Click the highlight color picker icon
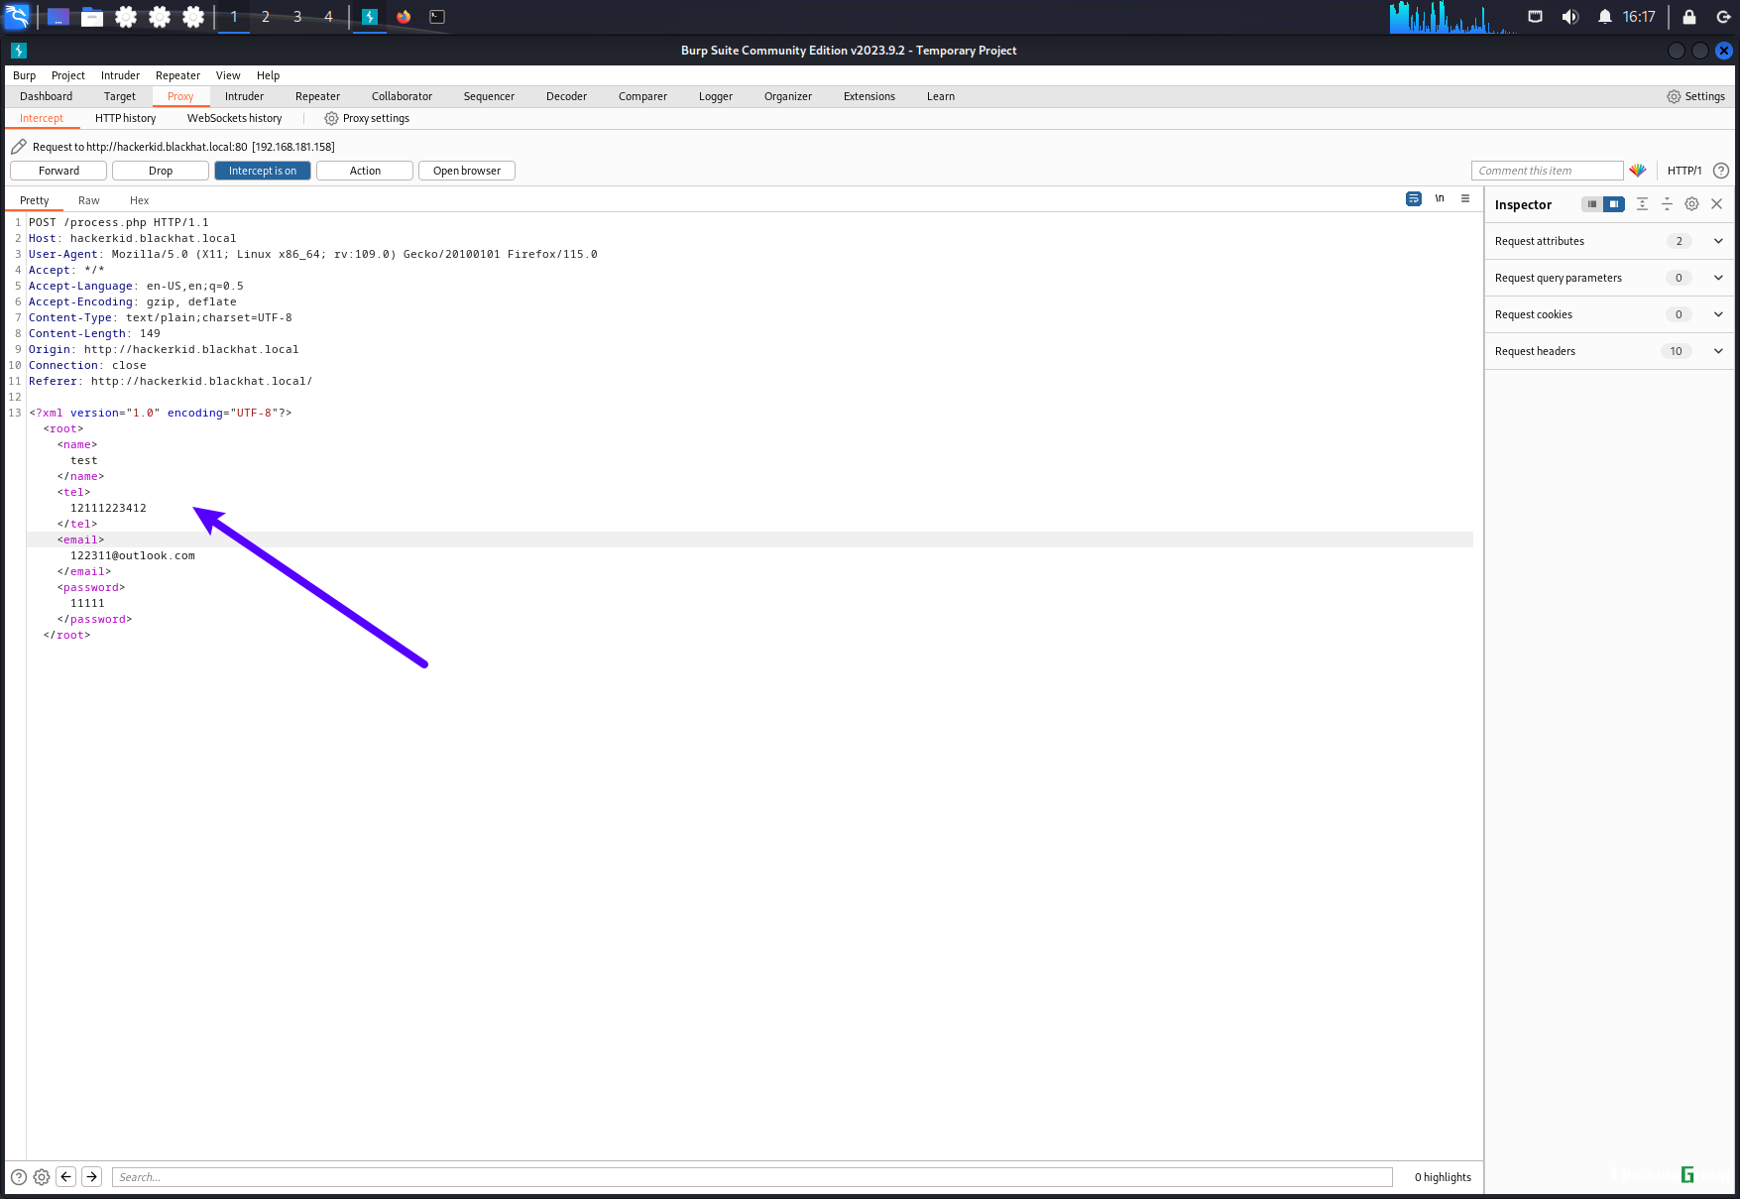1740x1199 pixels. pyautogui.click(x=1638, y=171)
